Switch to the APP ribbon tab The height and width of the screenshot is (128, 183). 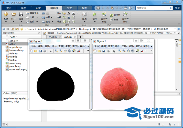point(38,8)
